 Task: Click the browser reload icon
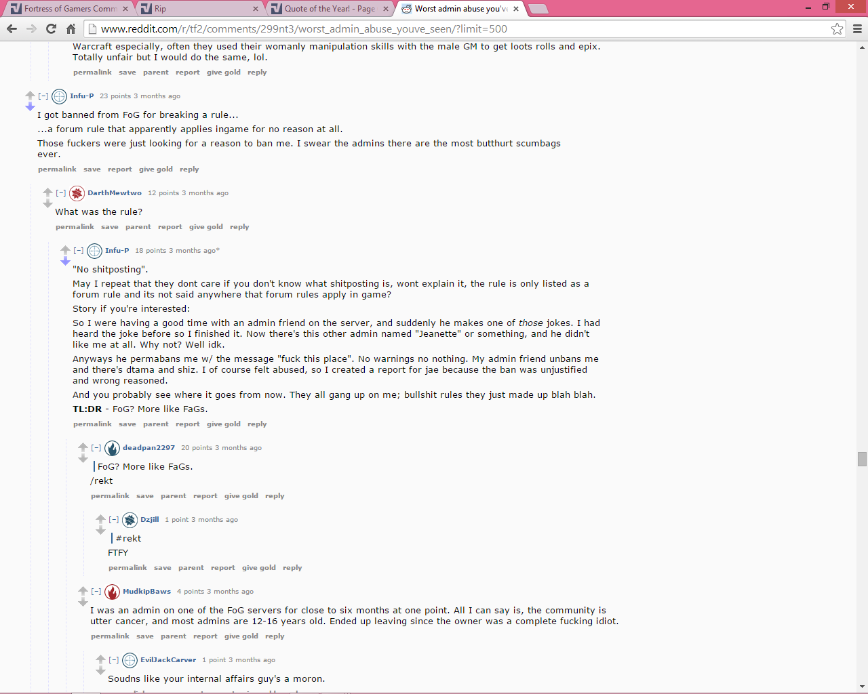click(x=51, y=28)
